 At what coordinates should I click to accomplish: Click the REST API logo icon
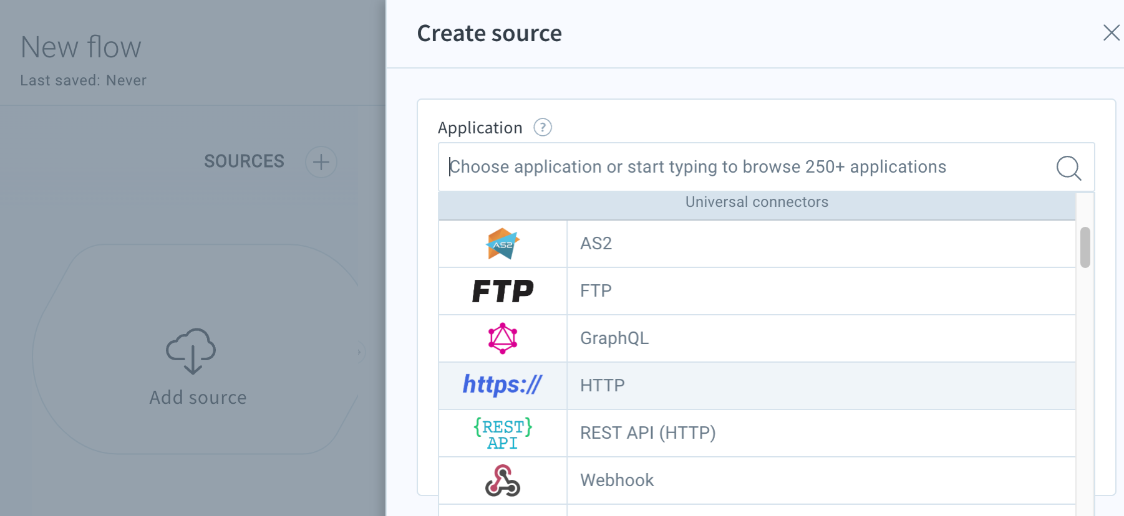[x=503, y=434]
